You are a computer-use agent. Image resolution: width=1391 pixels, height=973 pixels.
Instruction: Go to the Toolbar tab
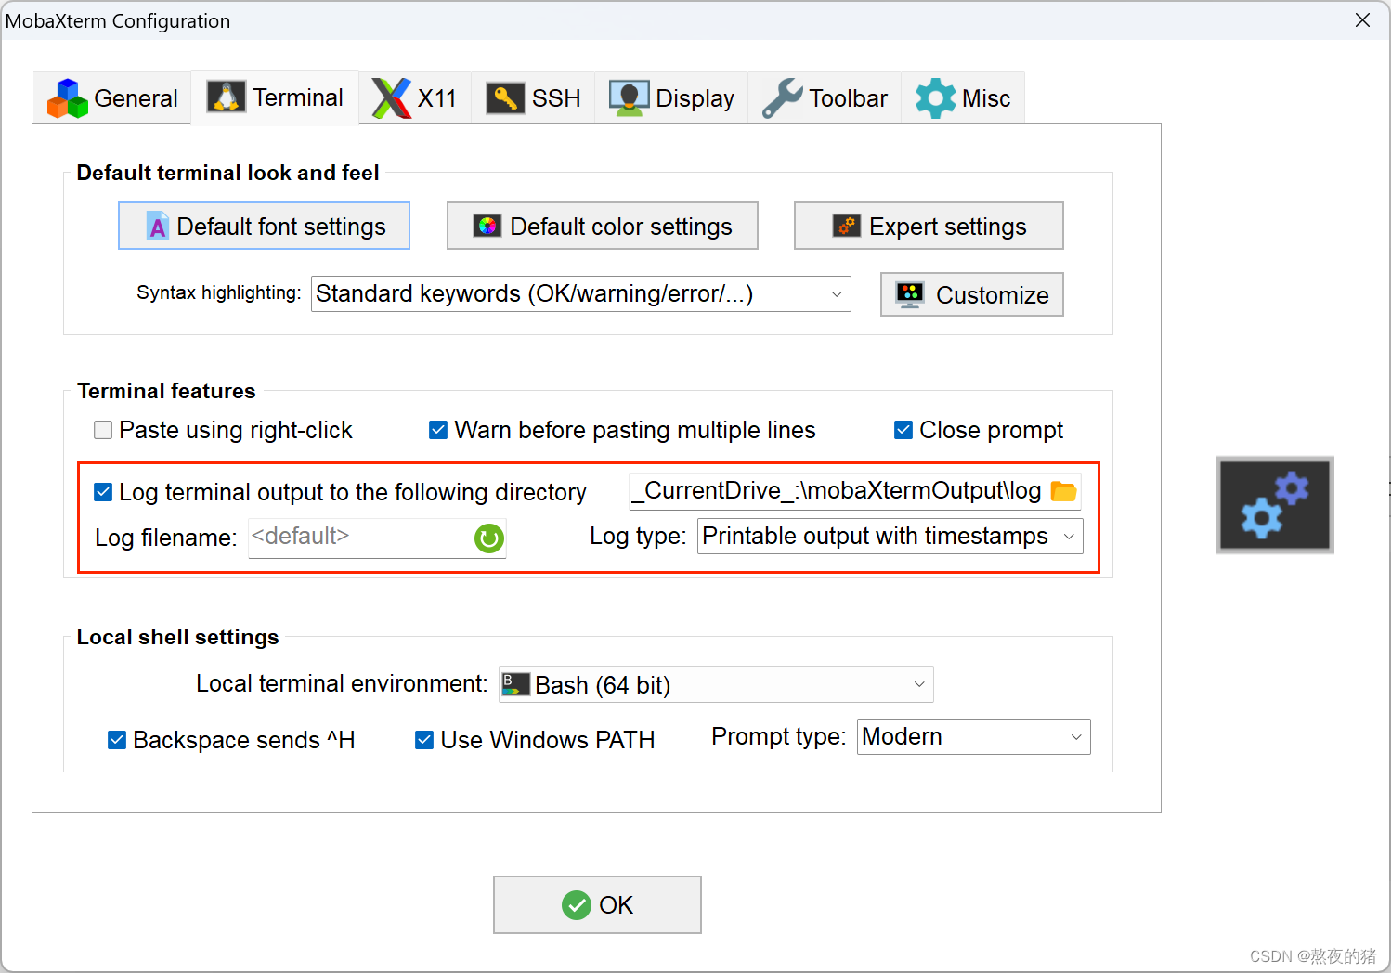pyautogui.click(x=825, y=98)
